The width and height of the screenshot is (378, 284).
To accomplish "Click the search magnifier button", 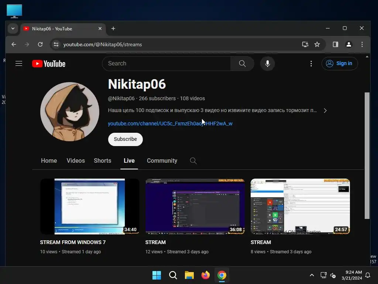I will tap(242, 64).
